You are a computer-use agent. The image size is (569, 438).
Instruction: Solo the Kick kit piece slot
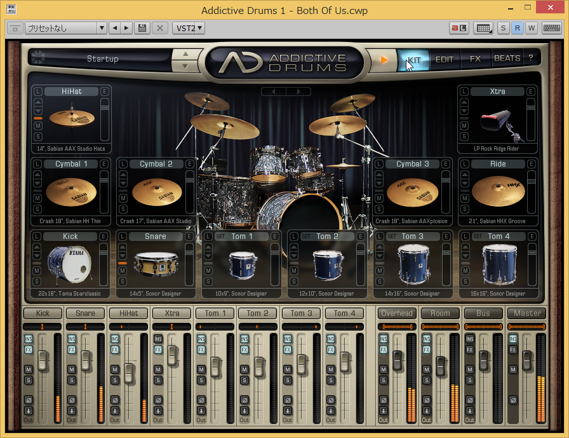37,282
